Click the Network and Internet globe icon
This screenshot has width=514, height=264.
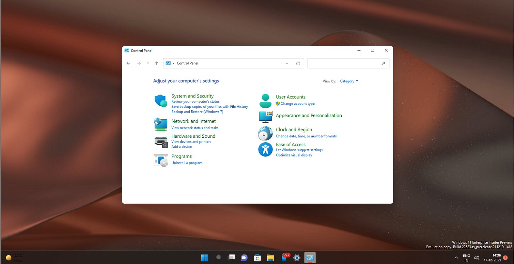(161, 124)
